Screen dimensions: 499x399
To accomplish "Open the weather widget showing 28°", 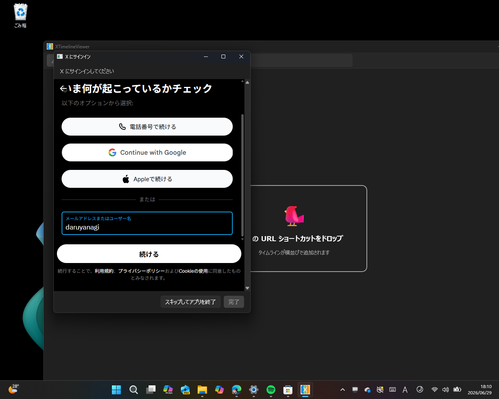I will coord(13,389).
